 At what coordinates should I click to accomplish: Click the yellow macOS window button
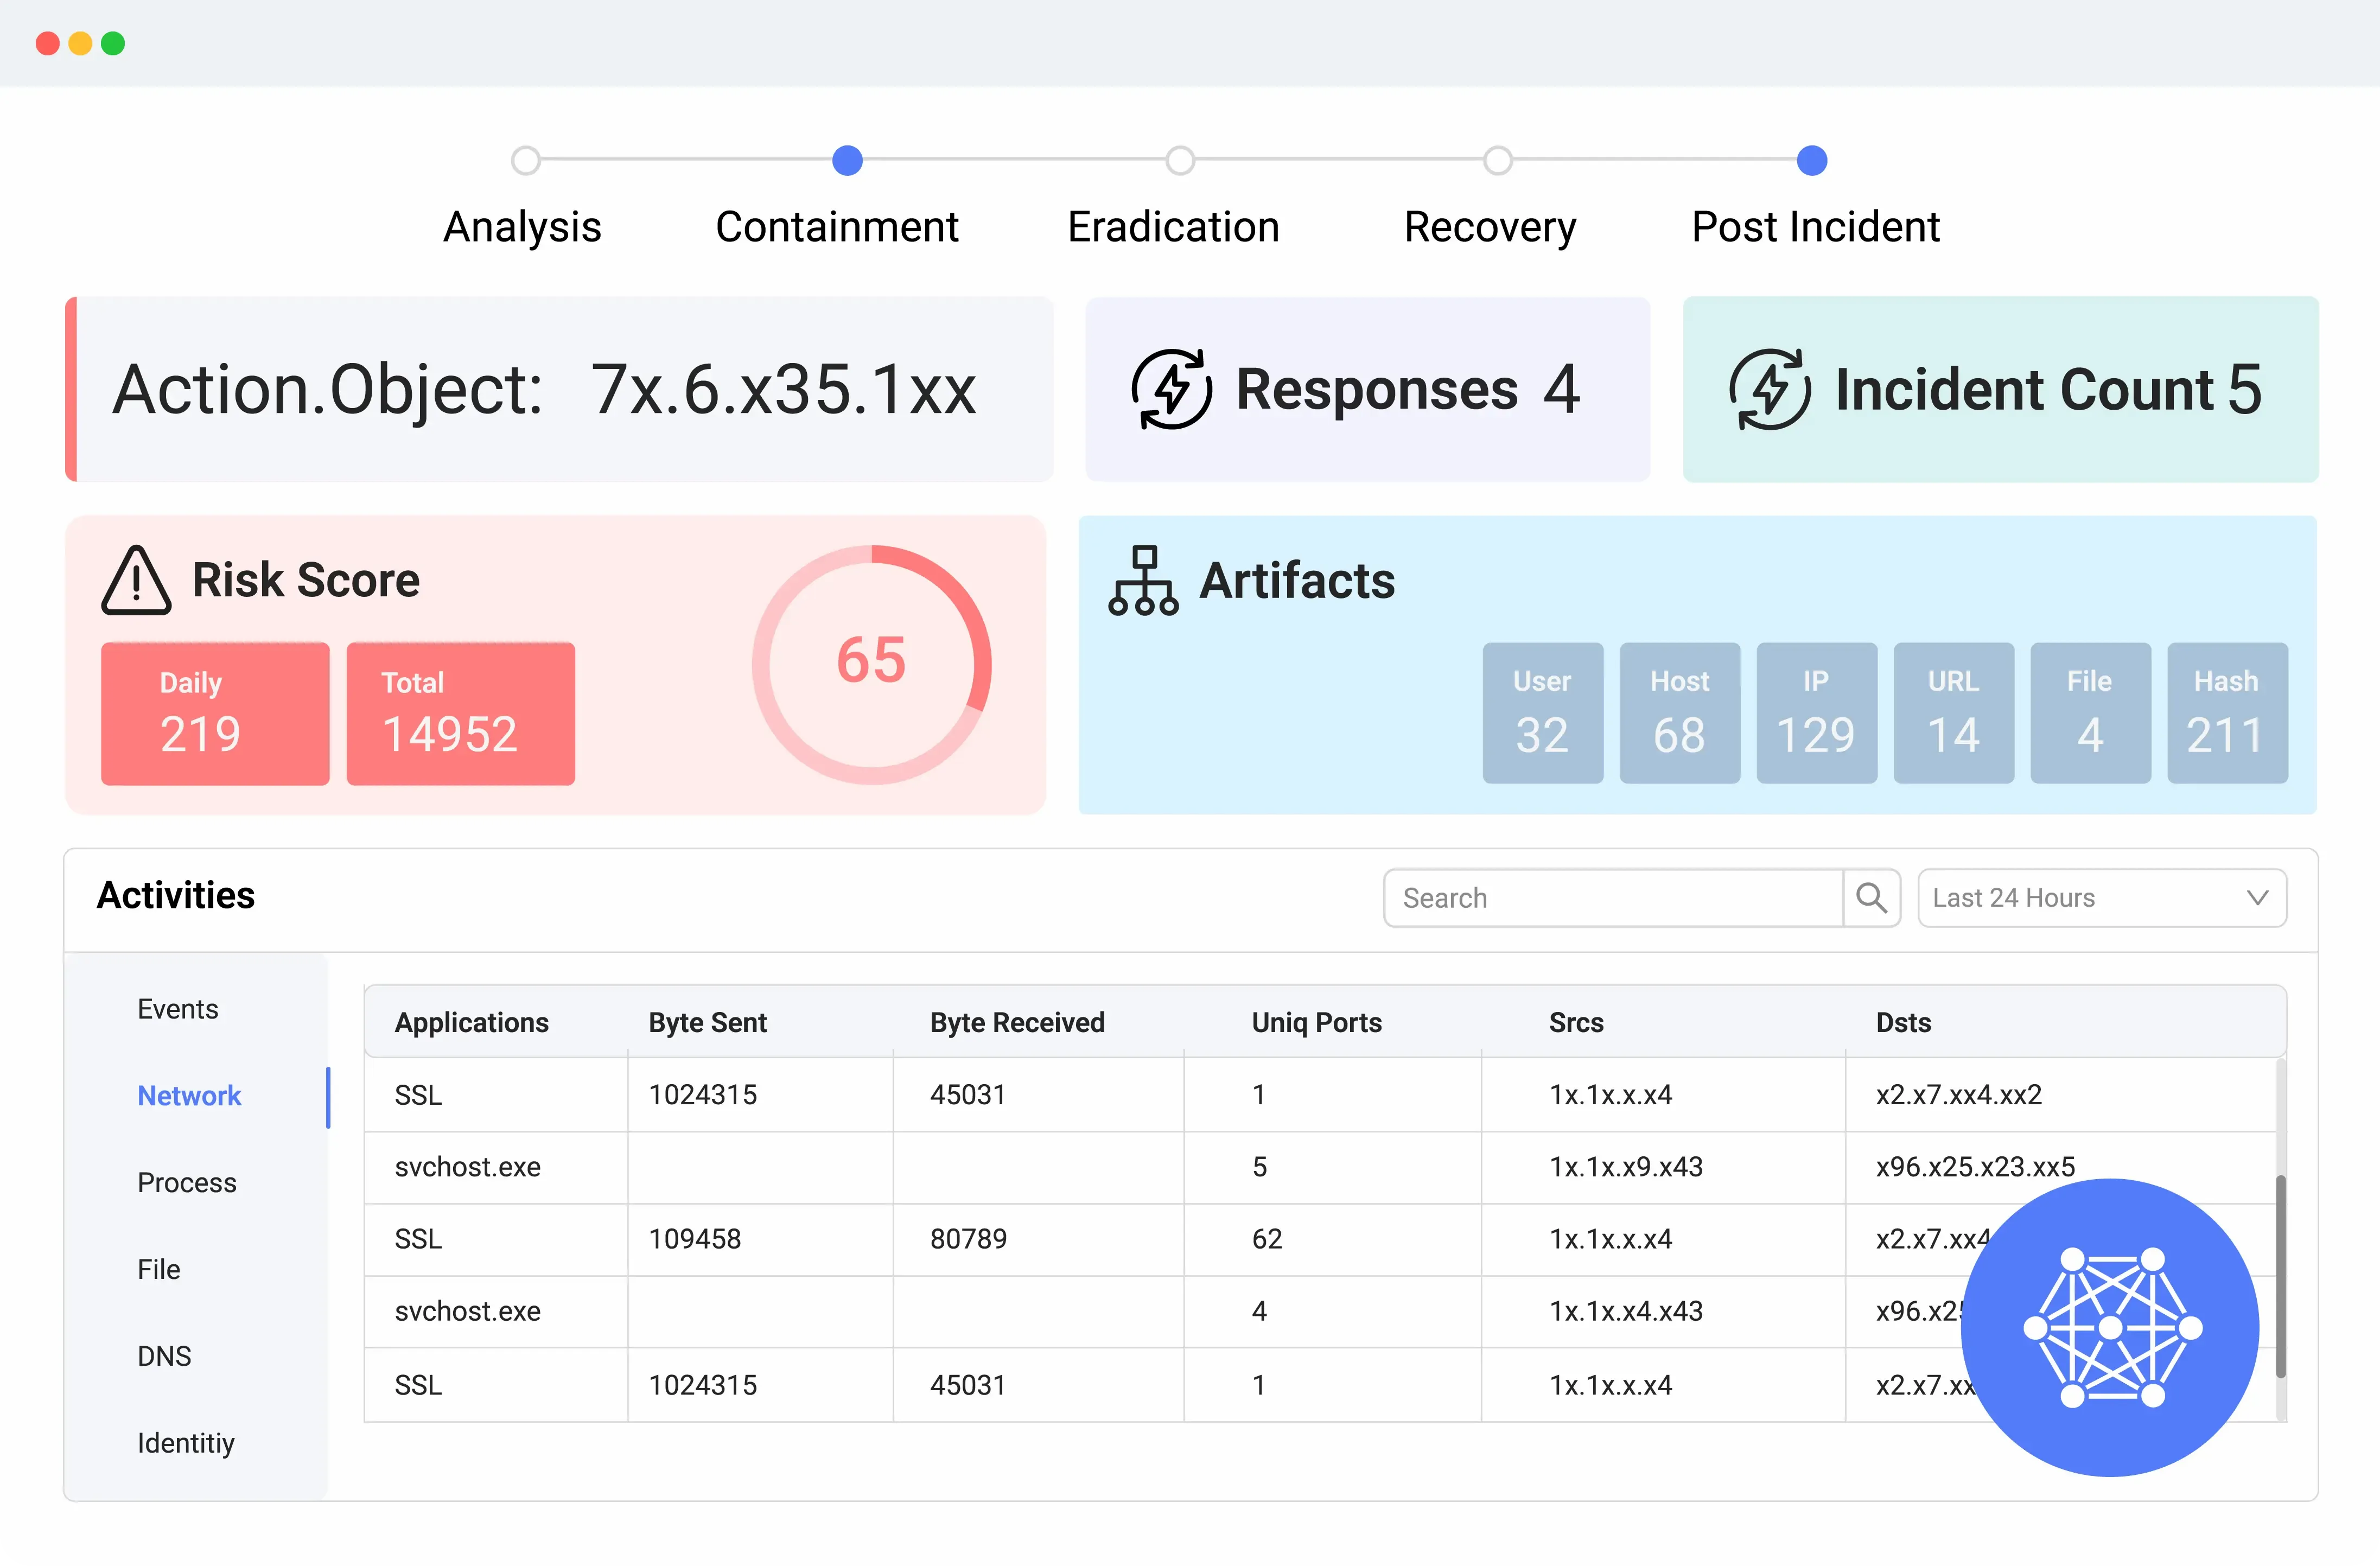click(80, 43)
